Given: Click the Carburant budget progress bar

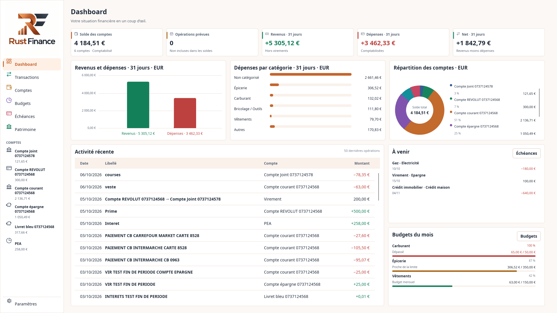Looking at the screenshot, I should 464,256.
